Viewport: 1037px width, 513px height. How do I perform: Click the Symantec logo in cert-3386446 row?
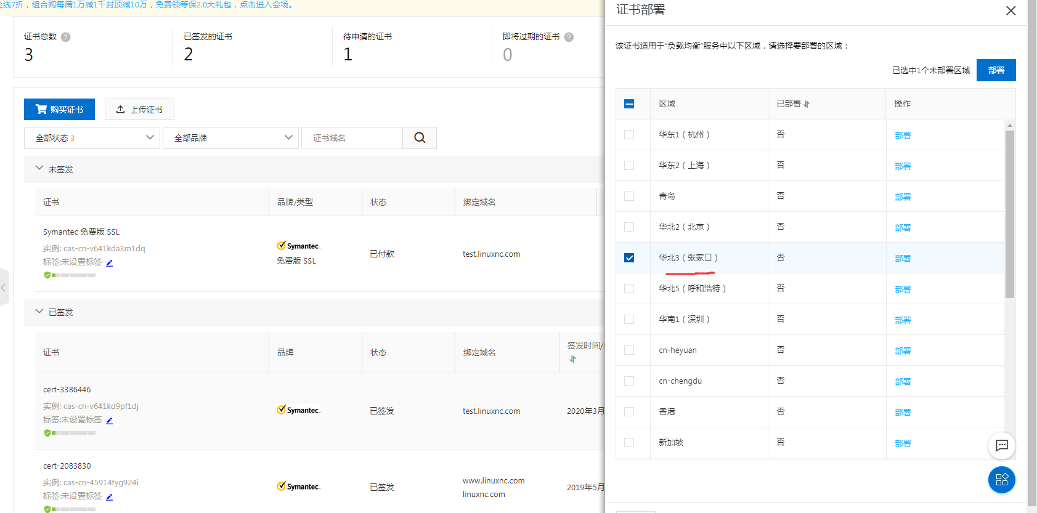pos(299,410)
